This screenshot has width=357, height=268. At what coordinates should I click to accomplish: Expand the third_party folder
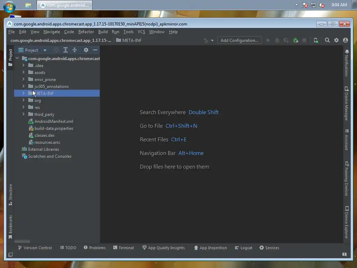point(23,114)
